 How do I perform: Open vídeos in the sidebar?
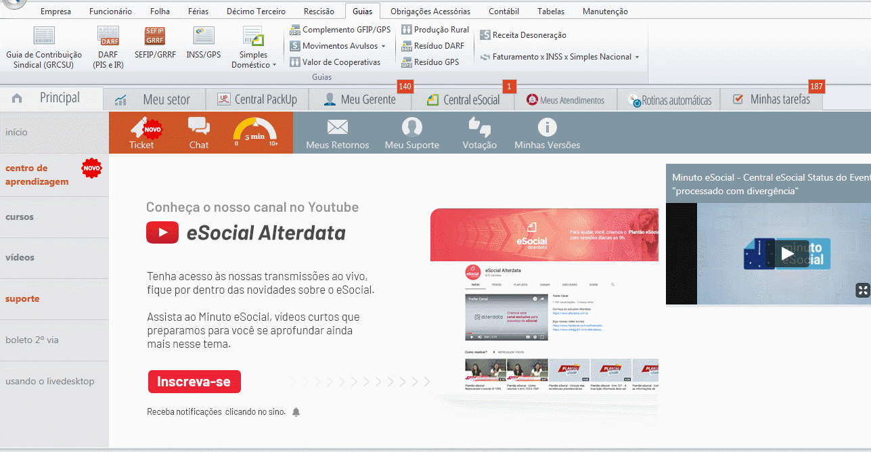click(54, 258)
